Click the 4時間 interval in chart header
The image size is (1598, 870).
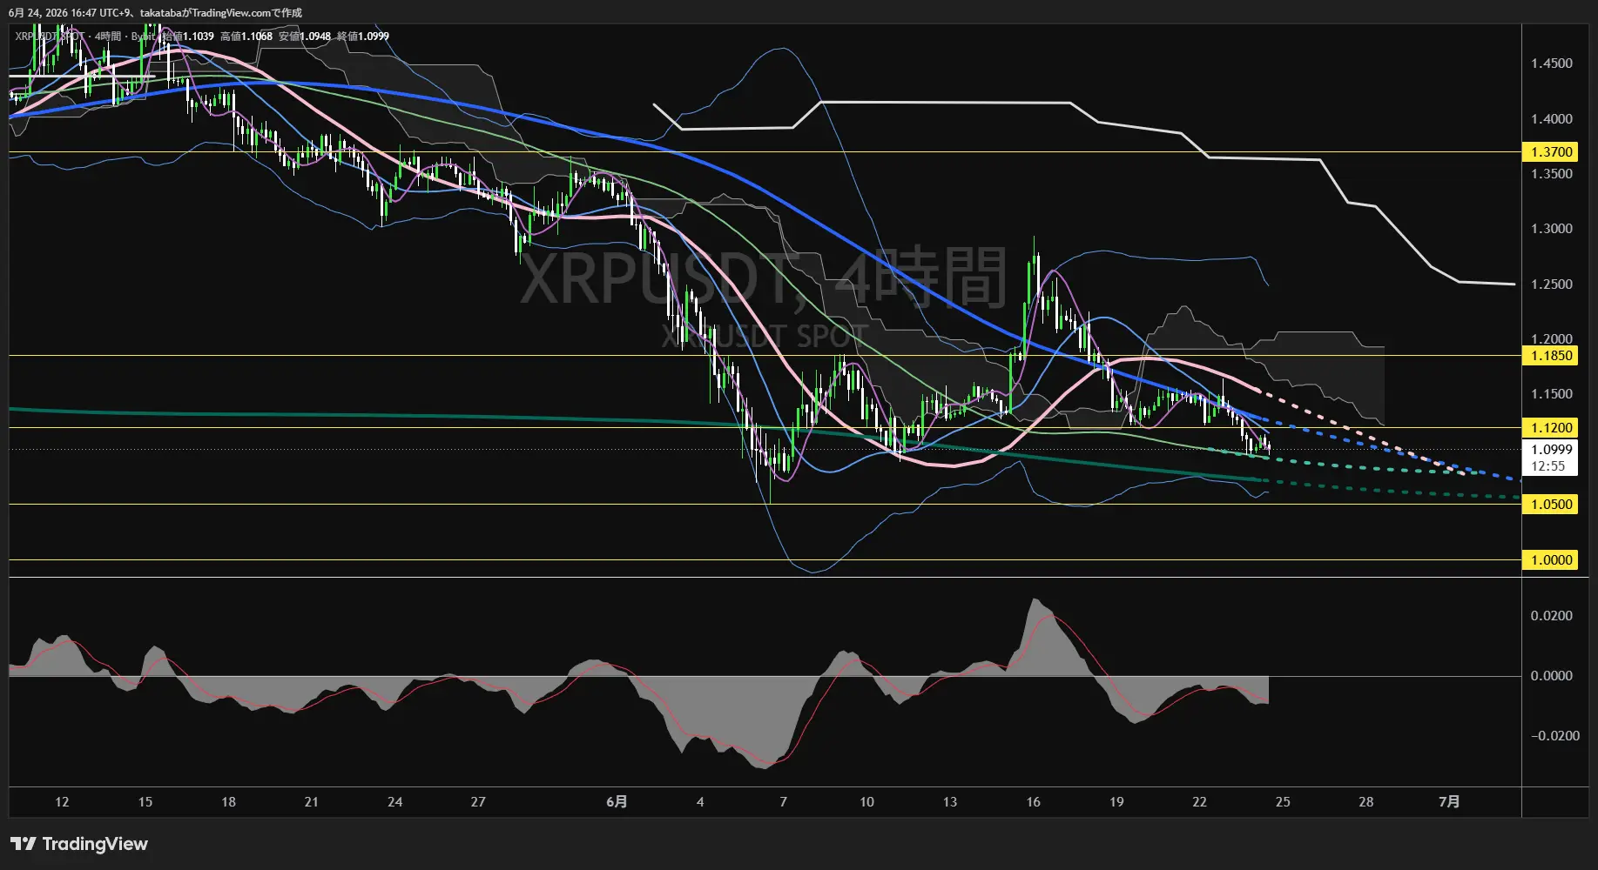108,37
